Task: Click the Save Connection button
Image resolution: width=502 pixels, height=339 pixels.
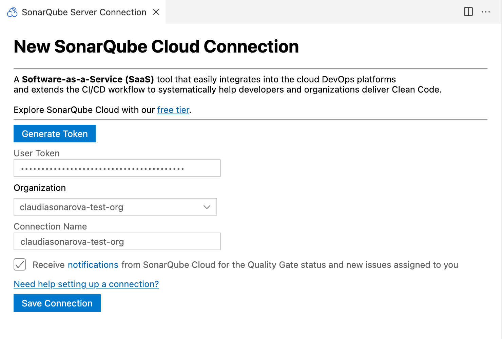Action: click(57, 303)
